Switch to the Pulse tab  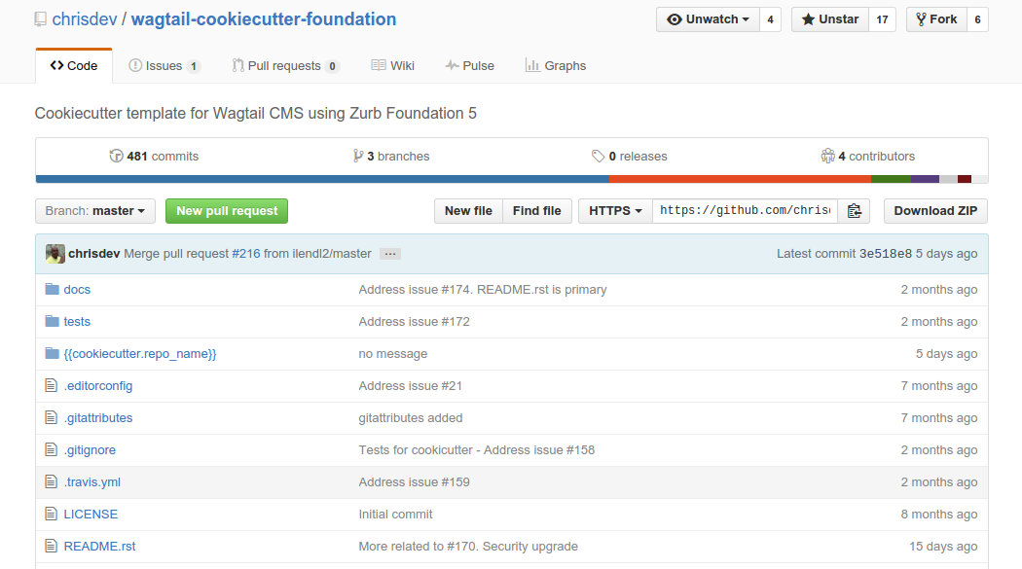click(x=470, y=66)
